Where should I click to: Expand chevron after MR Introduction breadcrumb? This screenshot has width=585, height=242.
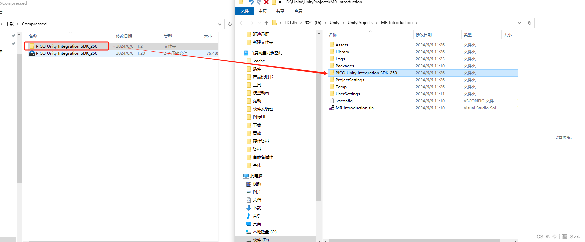pos(417,23)
